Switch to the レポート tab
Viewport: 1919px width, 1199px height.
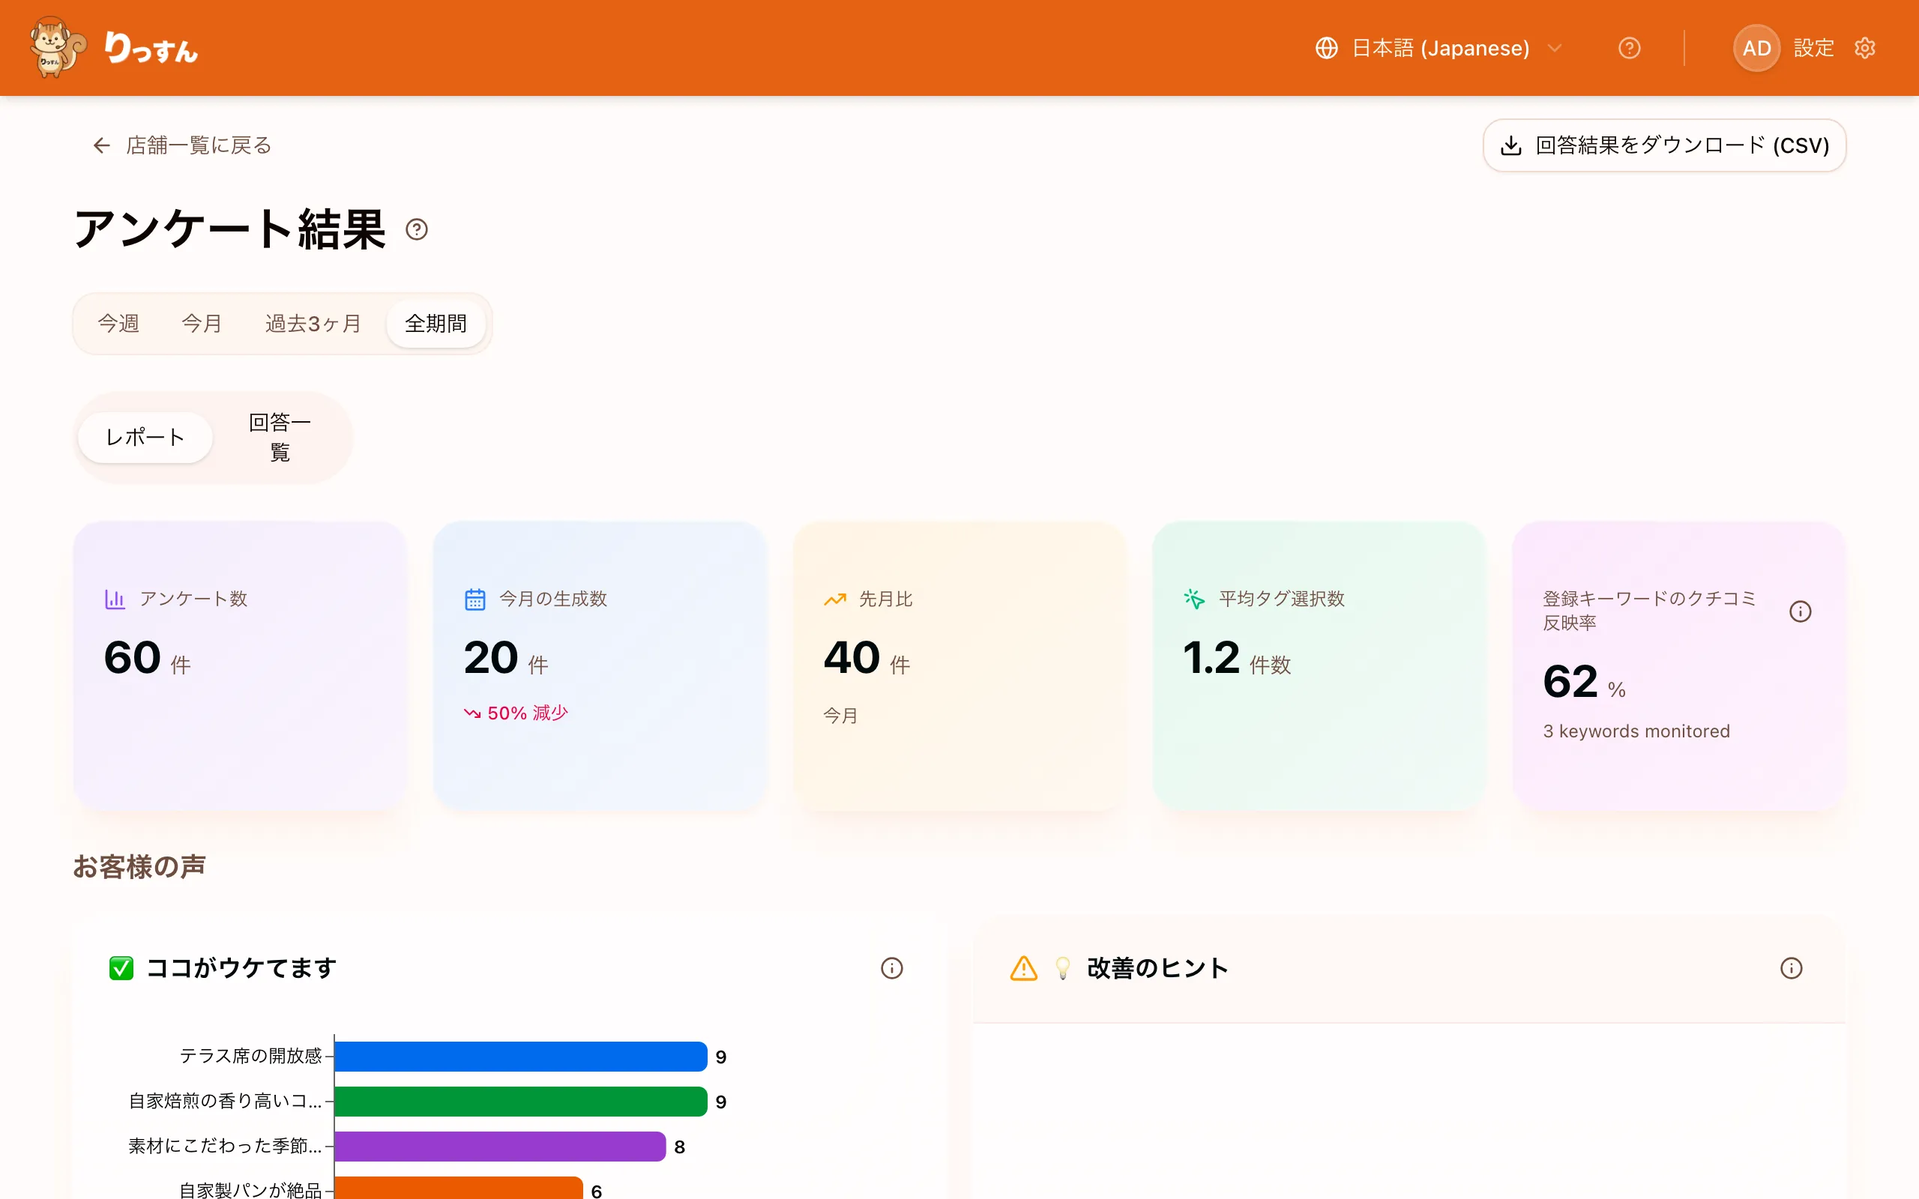point(145,437)
